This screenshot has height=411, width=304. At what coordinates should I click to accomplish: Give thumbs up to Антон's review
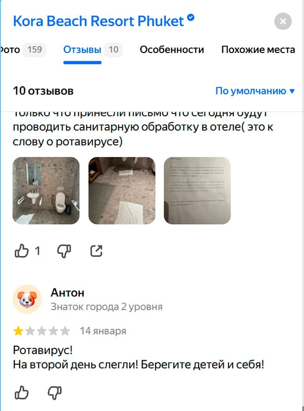[22, 393]
